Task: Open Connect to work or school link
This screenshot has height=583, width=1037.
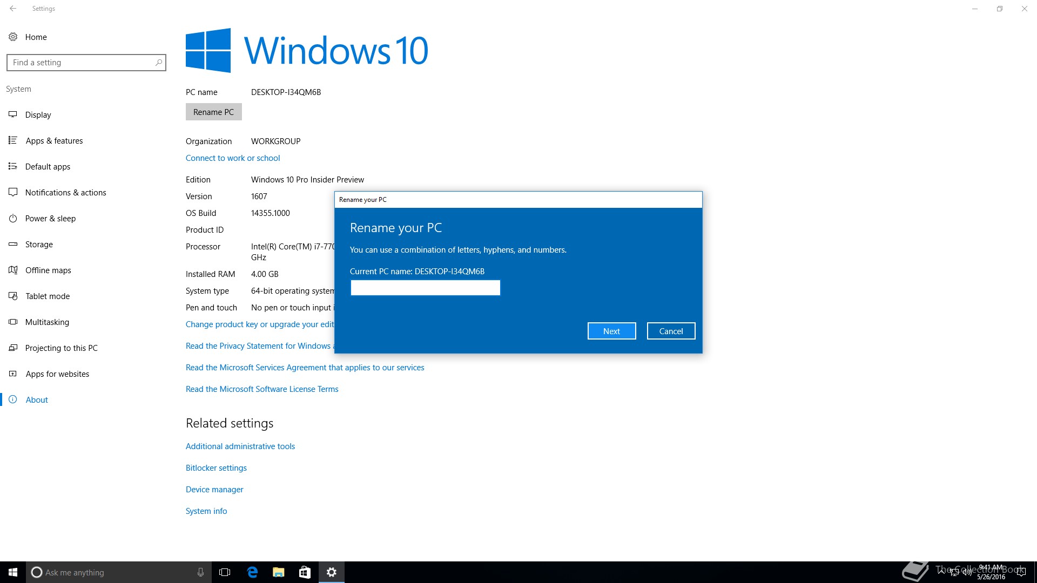Action: pos(232,158)
